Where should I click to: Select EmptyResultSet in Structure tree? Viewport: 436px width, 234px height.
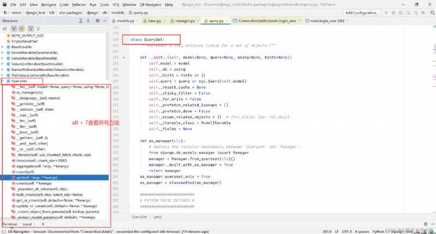[x=25, y=41]
